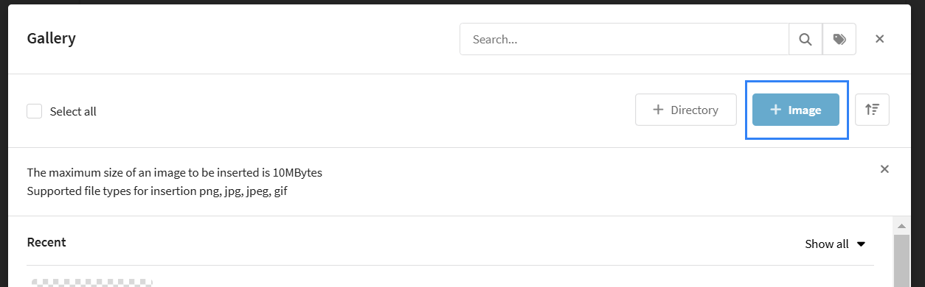This screenshot has height=287, width=925.
Task: Create a new Directory
Action: click(x=686, y=110)
